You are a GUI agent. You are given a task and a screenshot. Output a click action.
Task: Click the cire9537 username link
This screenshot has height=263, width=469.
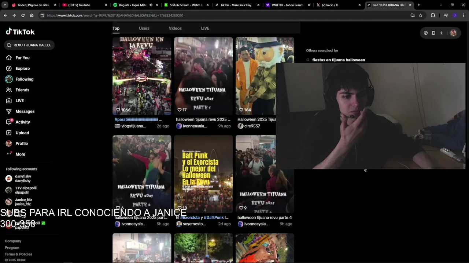click(252, 126)
